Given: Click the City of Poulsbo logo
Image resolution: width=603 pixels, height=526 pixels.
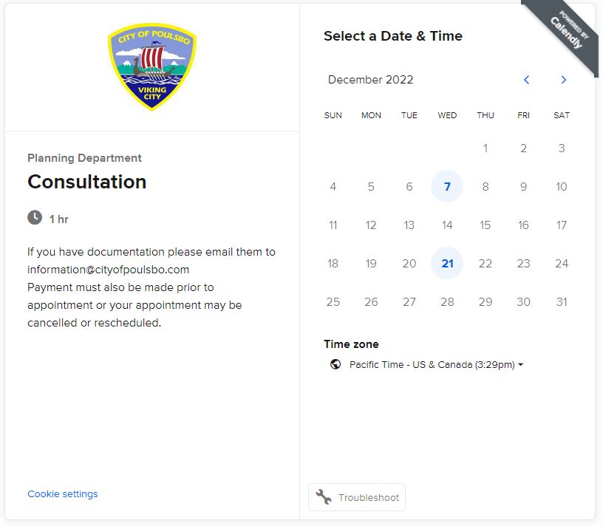Looking at the screenshot, I should [x=151, y=66].
